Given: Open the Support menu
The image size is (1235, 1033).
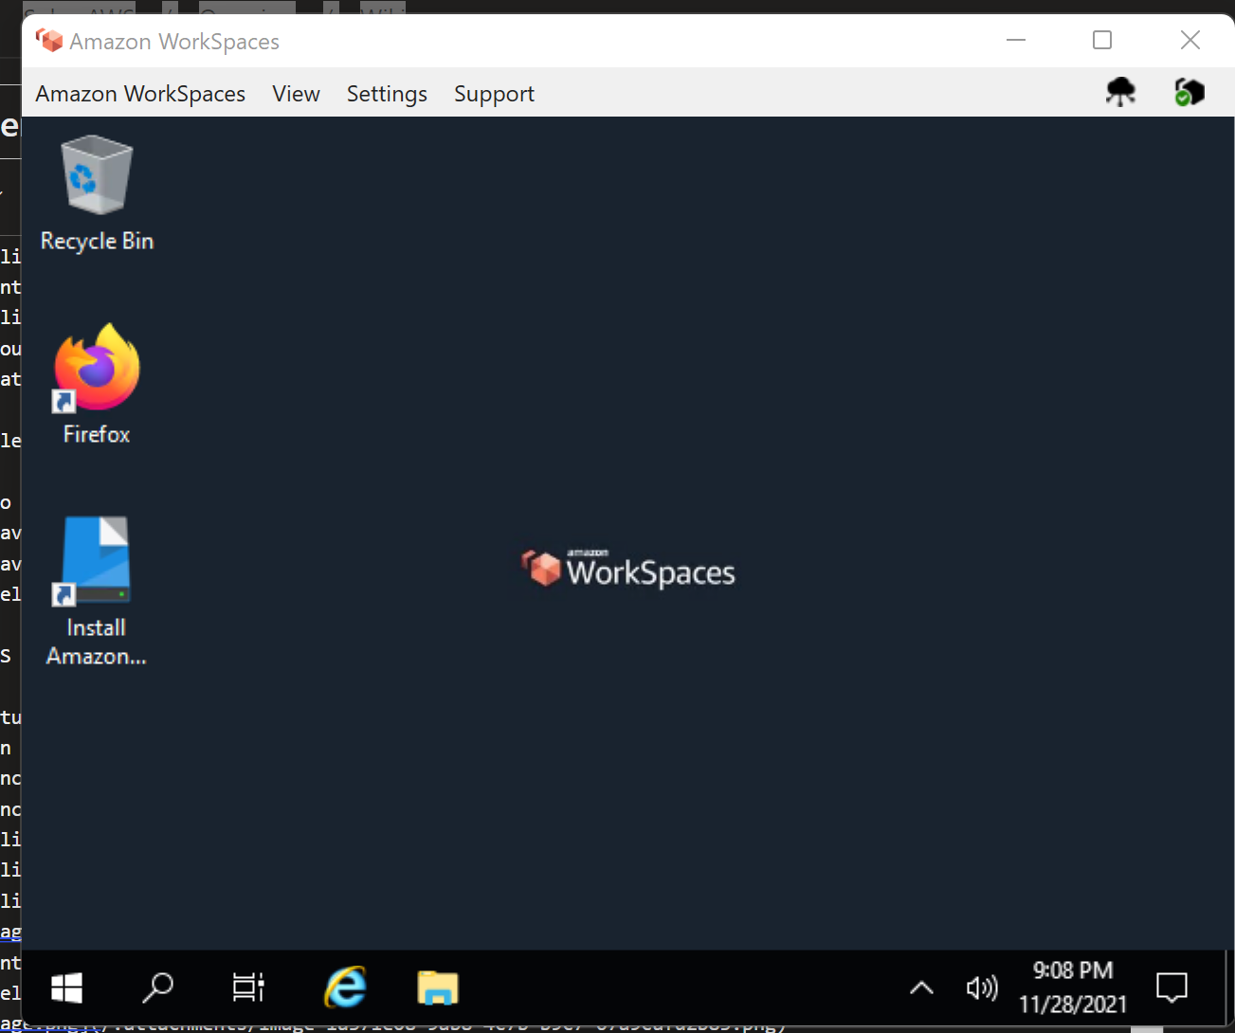Looking at the screenshot, I should tap(494, 94).
